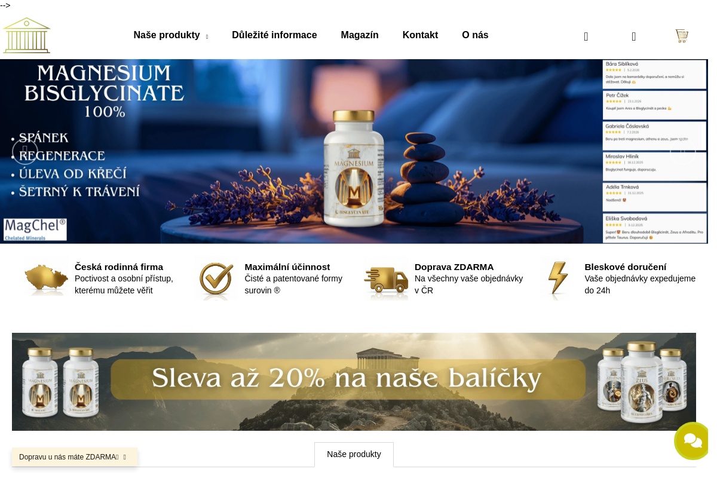Viewport: 717px width, 478px height.
Task: Expand the Naše produkty menu arrow
Action: tap(207, 36)
